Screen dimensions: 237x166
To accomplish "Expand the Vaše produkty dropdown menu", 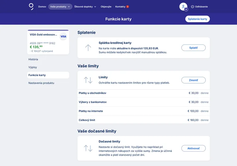I will (x=60, y=7).
